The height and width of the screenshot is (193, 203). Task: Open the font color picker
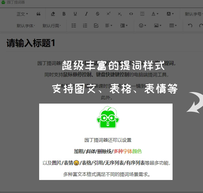(155, 14)
